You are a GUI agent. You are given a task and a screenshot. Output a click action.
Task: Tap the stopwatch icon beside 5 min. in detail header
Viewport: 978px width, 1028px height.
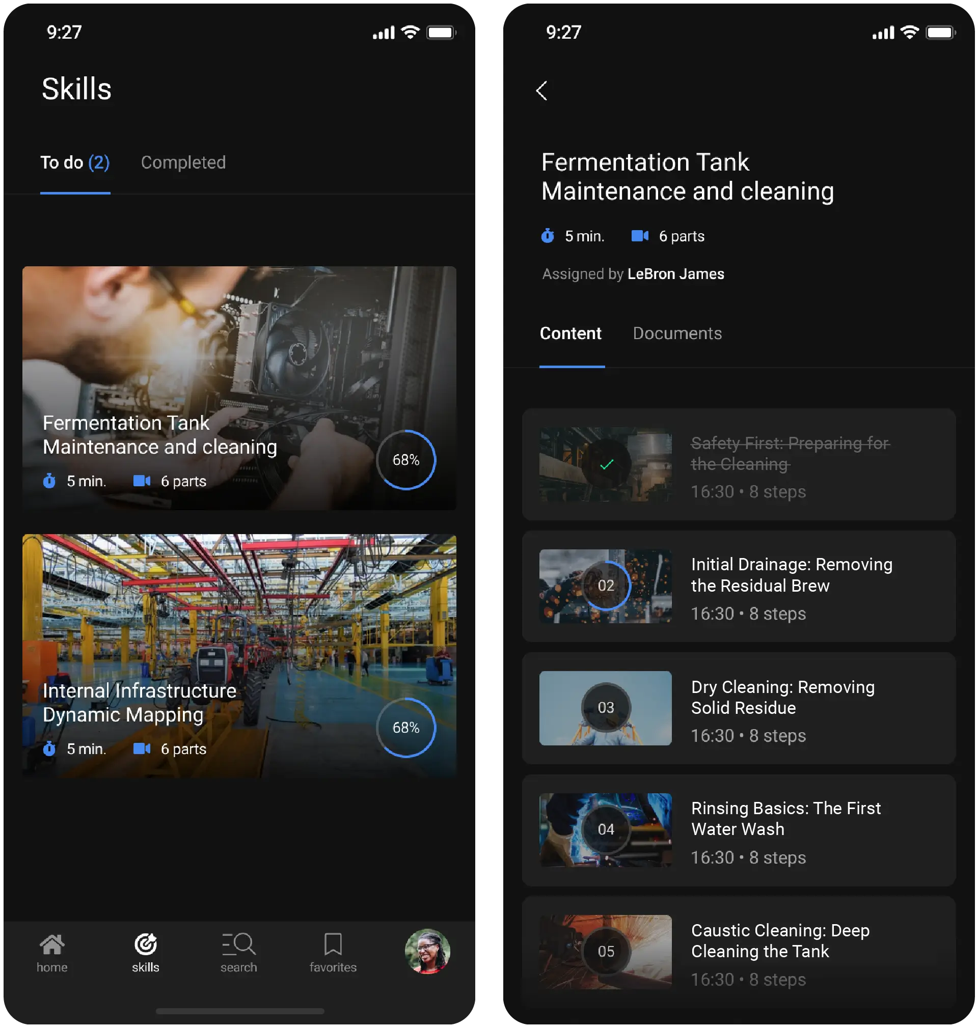tap(548, 236)
